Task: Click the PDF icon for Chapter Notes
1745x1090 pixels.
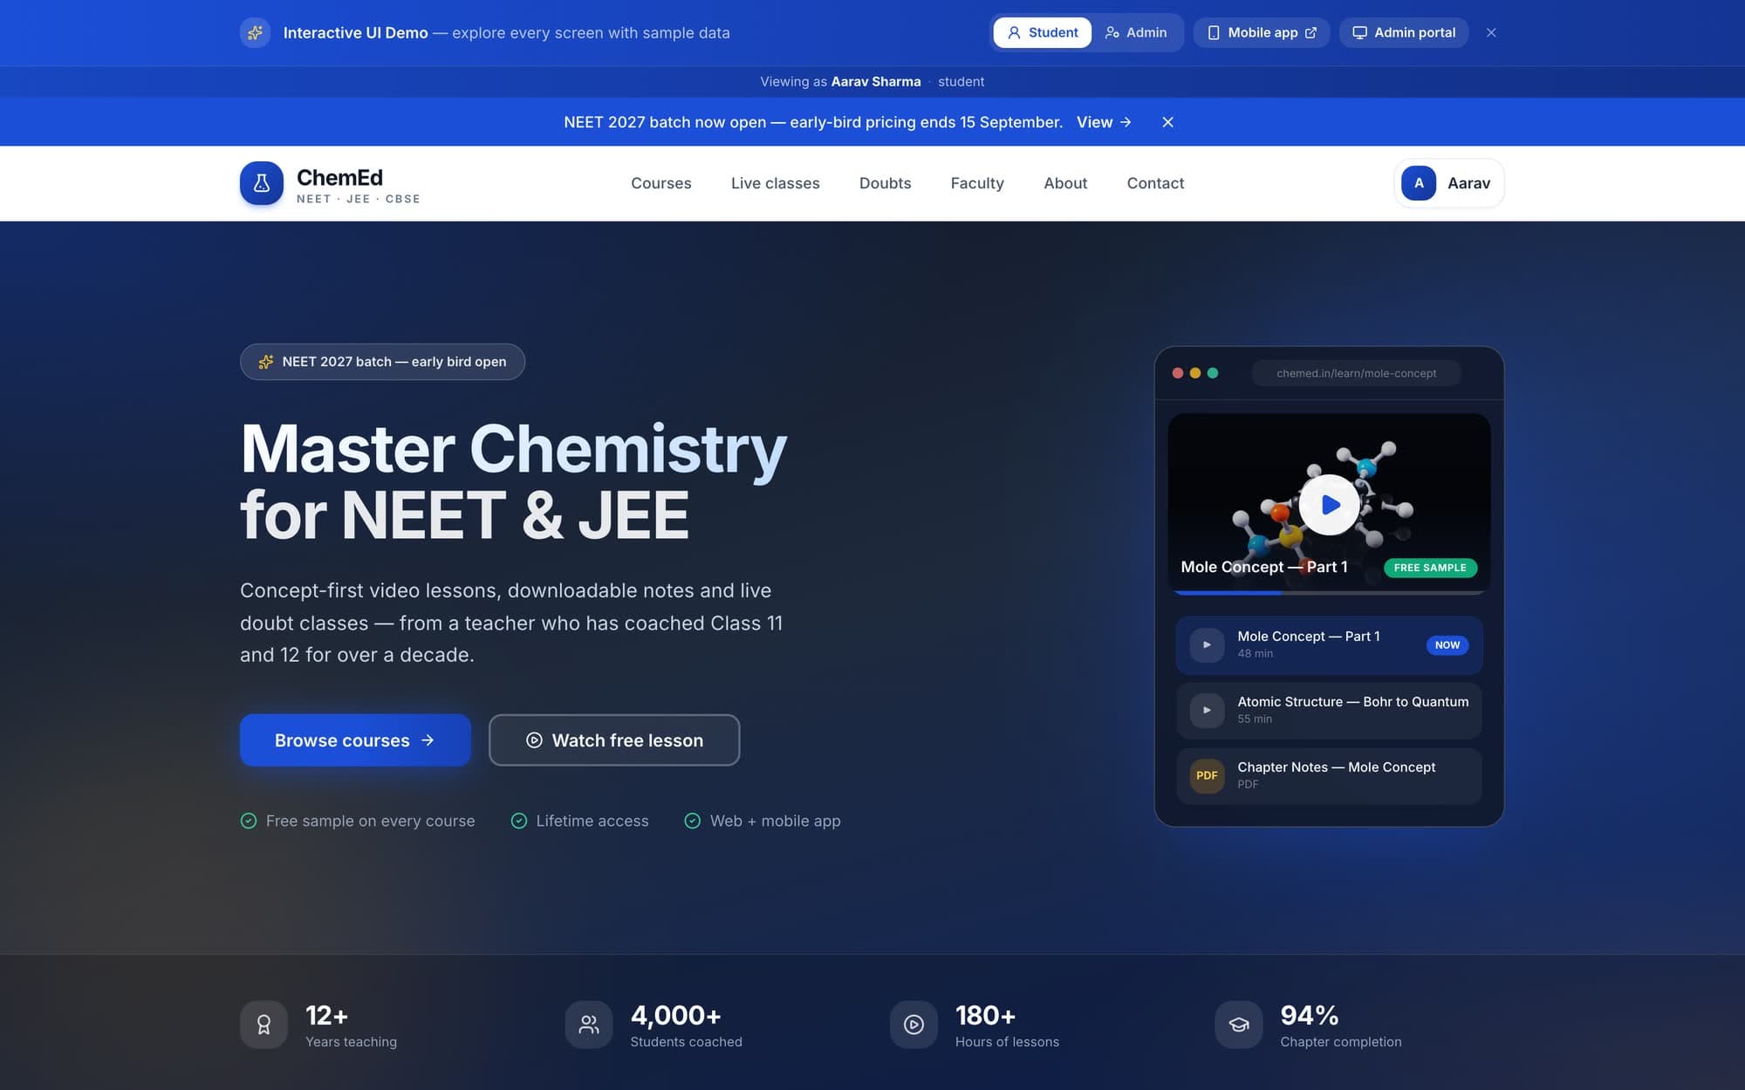Action: 1207,776
